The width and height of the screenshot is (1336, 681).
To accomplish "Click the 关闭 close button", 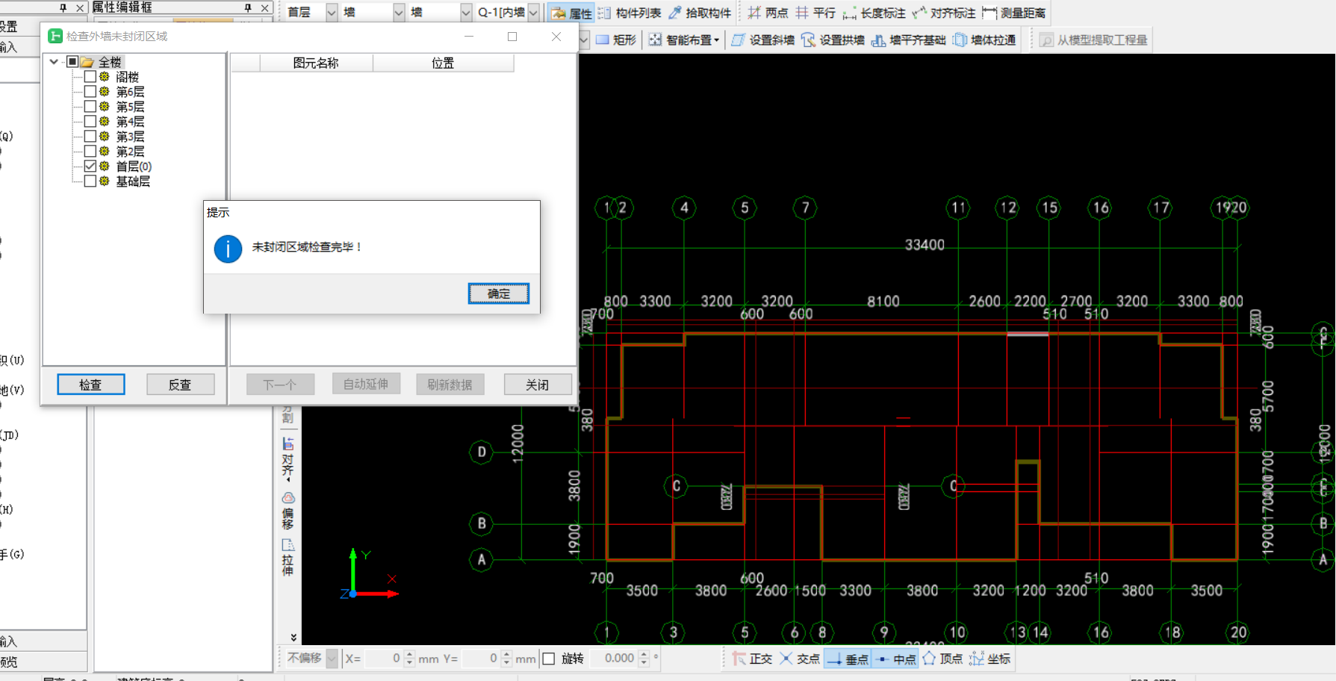I will [x=538, y=385].
